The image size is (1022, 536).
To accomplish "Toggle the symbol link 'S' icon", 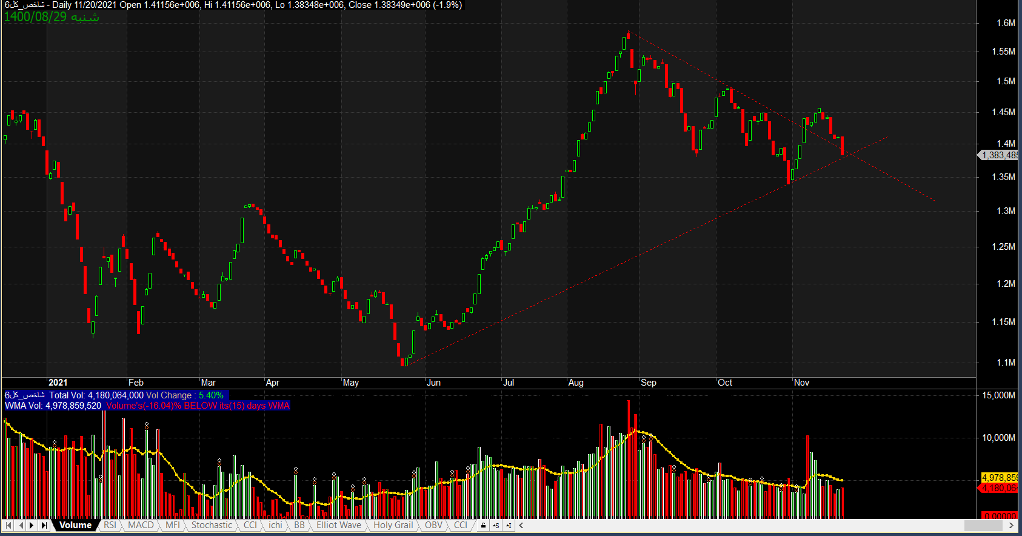I will point(496,526).
